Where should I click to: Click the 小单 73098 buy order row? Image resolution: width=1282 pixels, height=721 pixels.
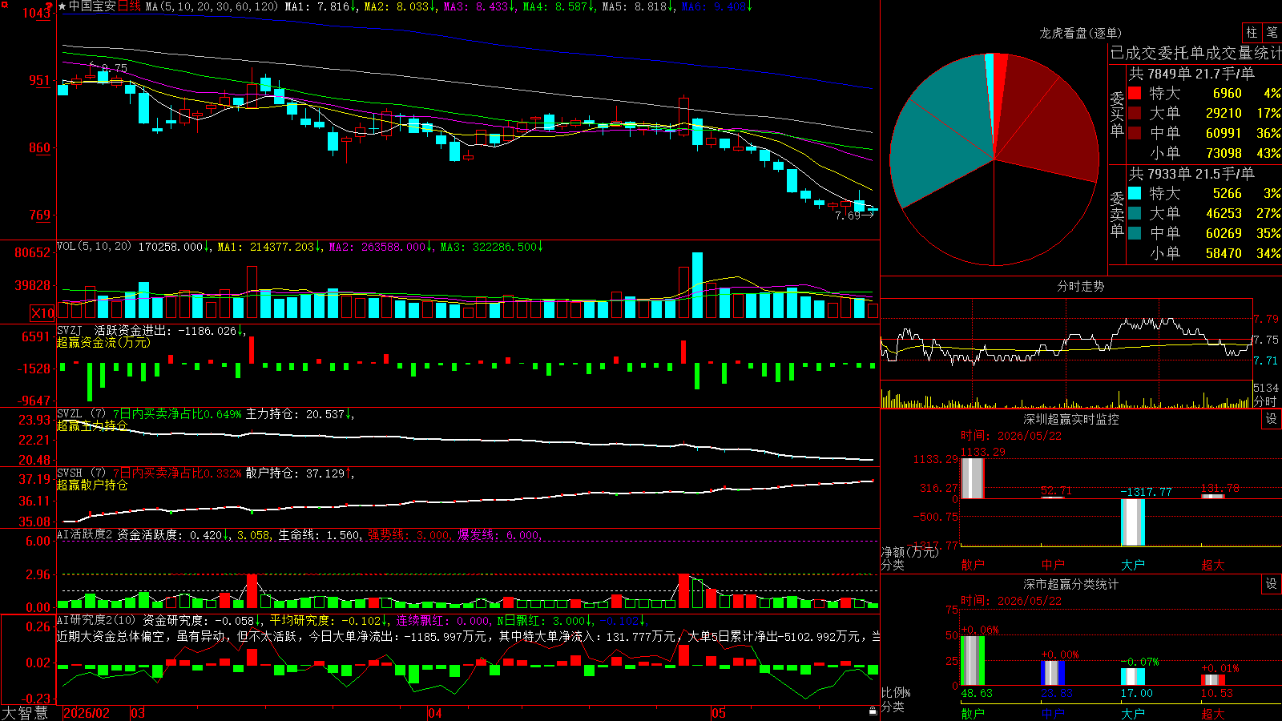tap(1204, 153)
